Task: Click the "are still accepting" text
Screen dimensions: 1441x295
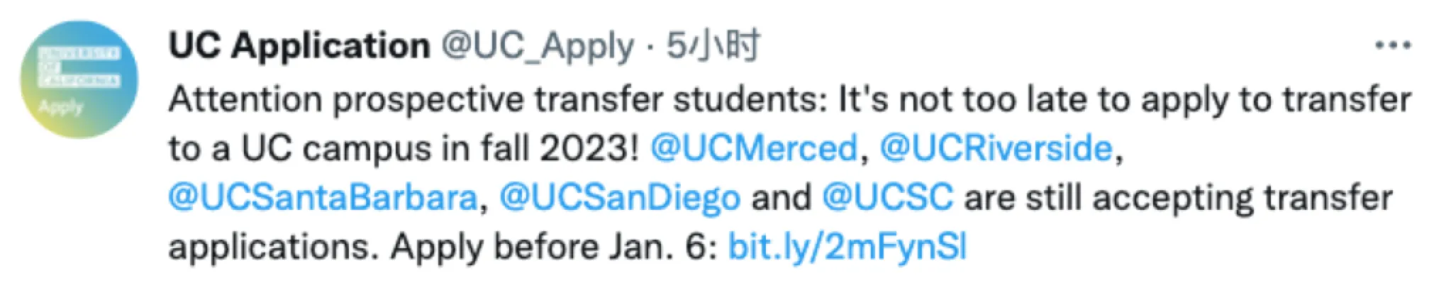Action: point(1108,198)
